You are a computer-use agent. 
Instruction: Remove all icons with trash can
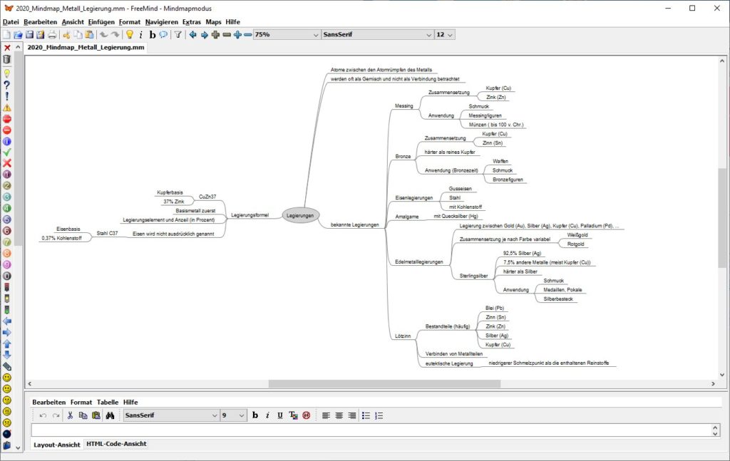tap(7, 59)
